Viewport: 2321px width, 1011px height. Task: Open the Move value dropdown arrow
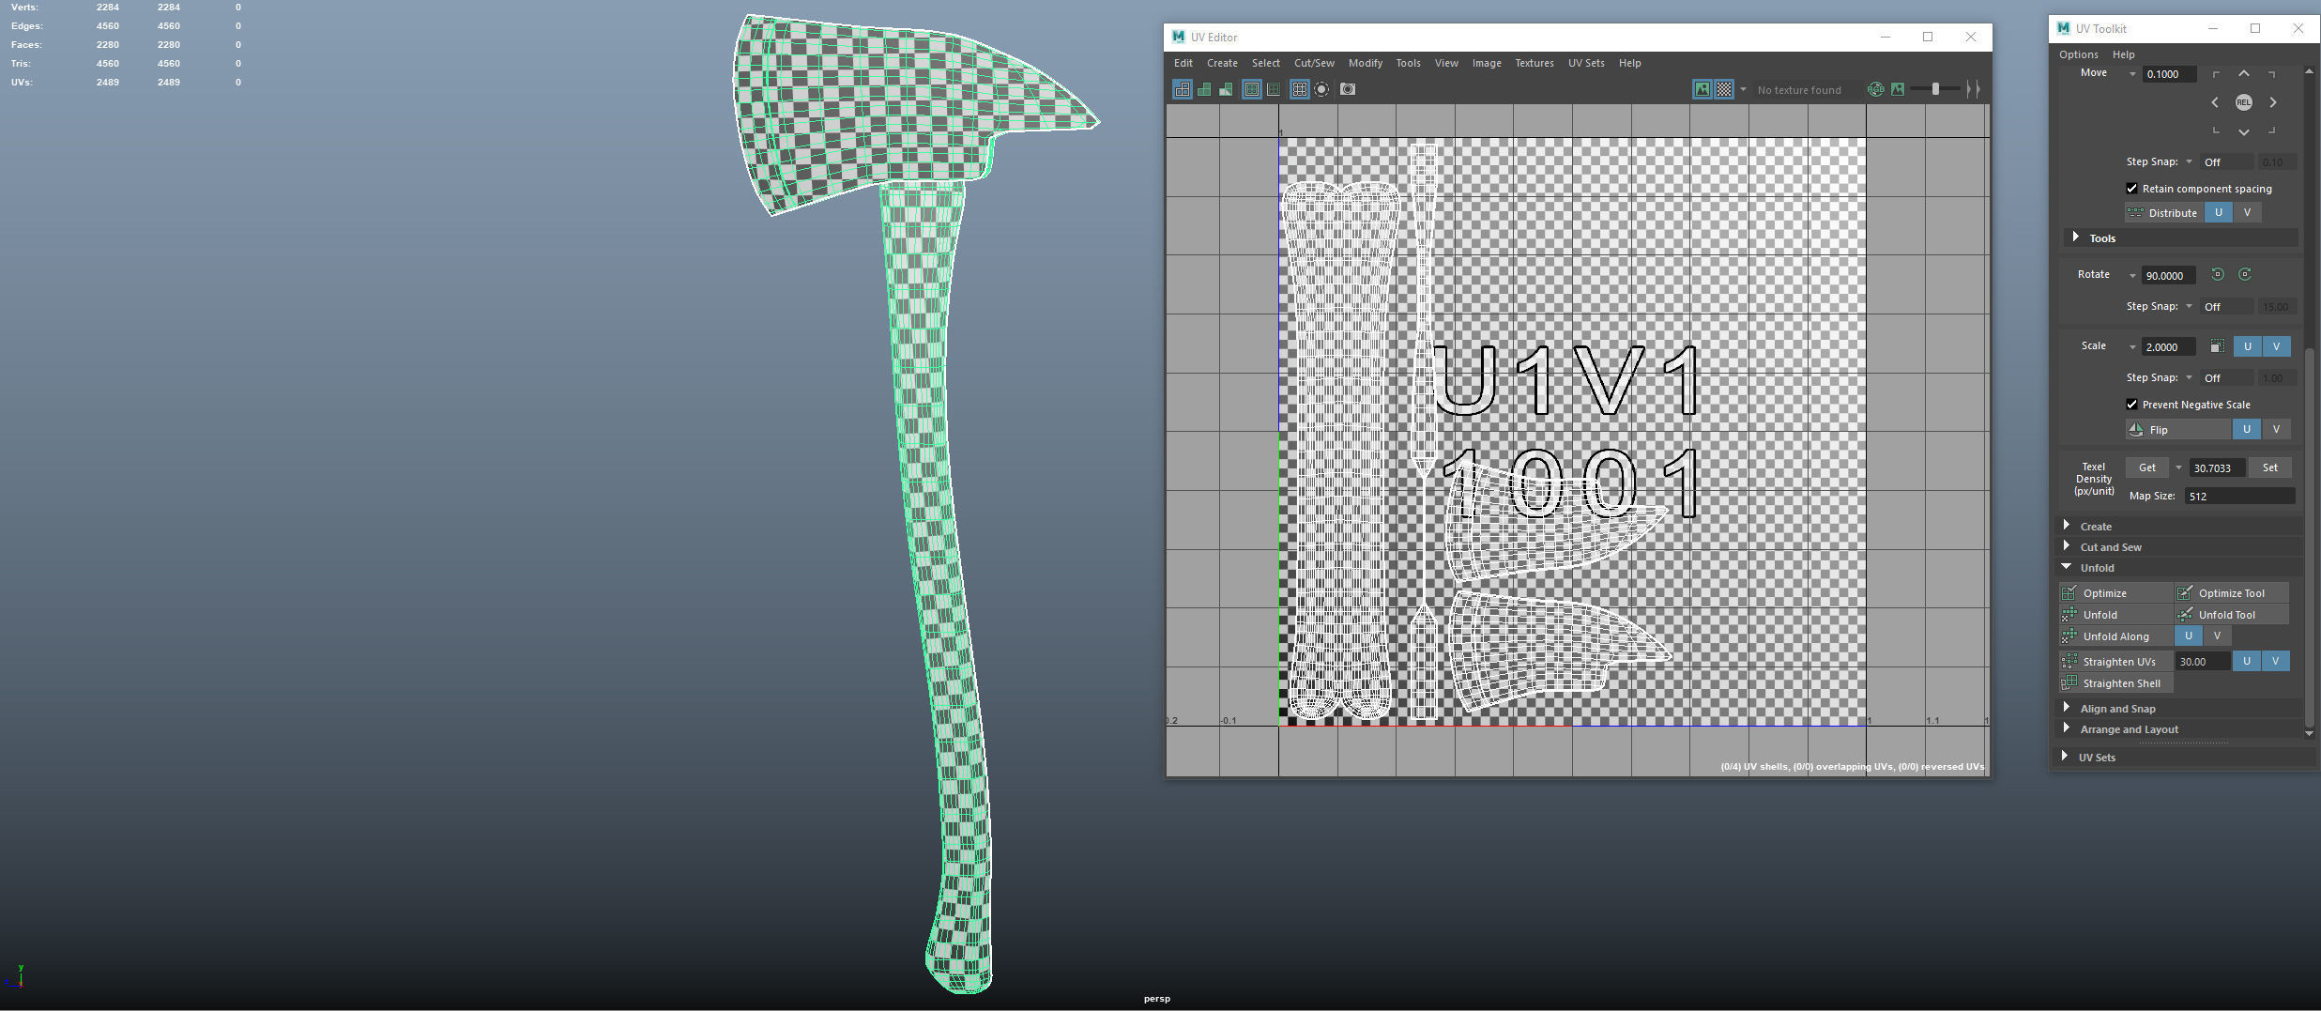pos(2132,74)
